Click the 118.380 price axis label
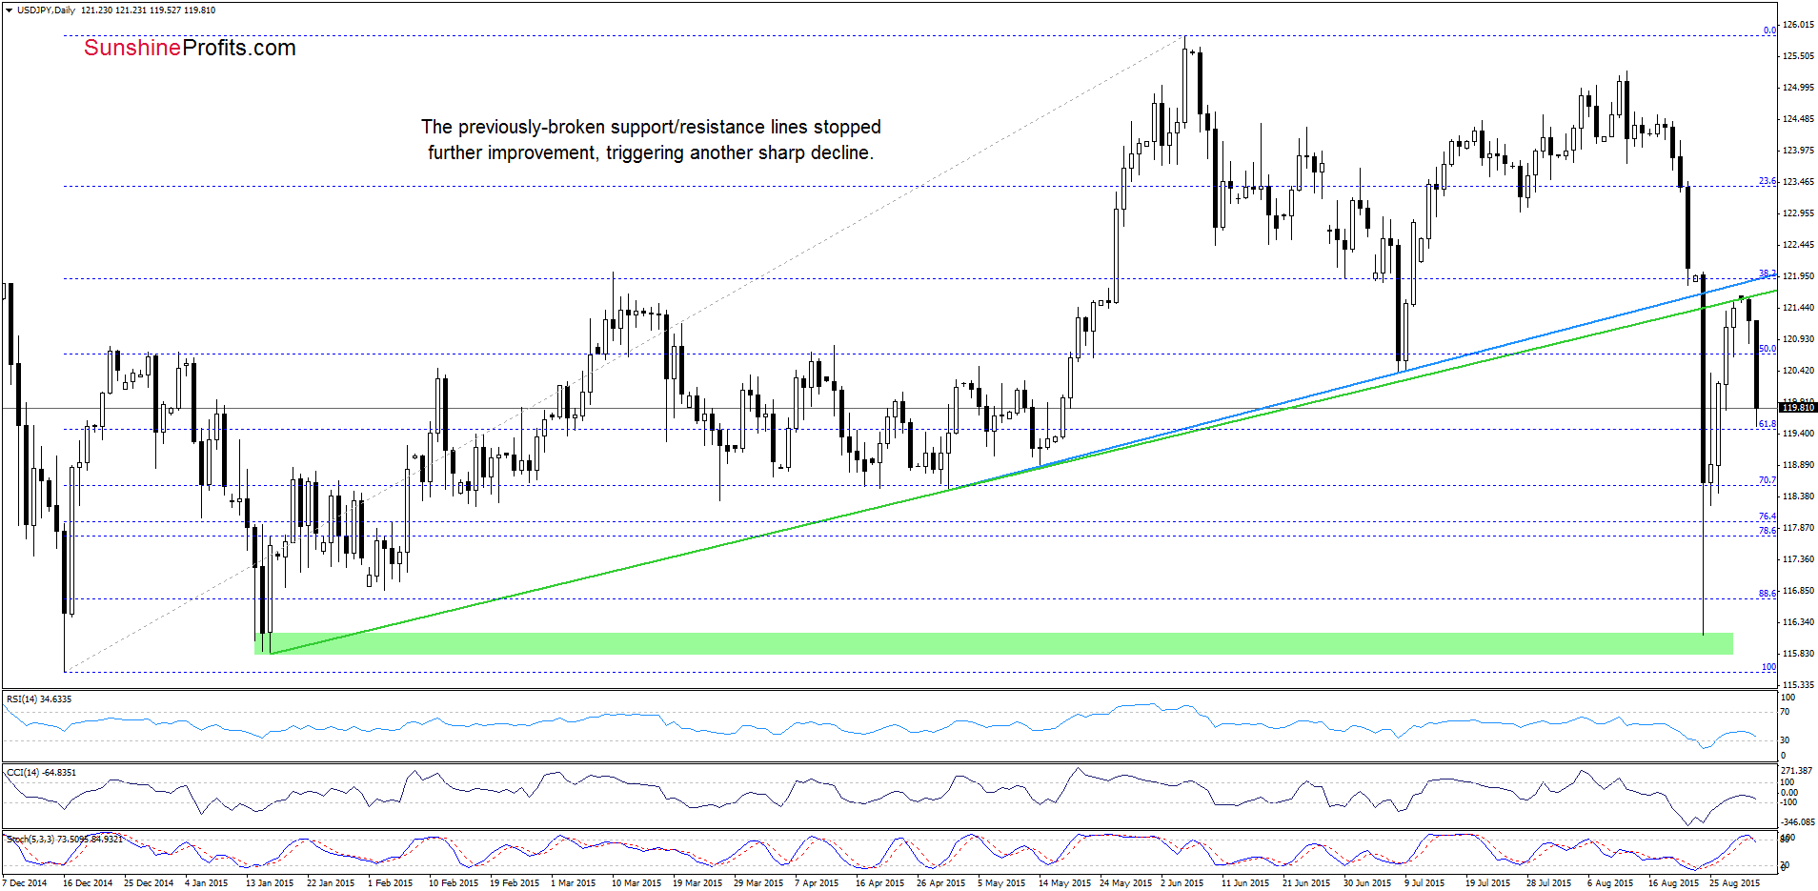 pos(1797,496)
